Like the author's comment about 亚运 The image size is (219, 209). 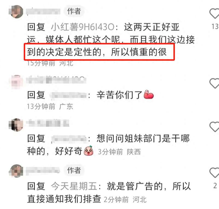click(x=215, y=13)
